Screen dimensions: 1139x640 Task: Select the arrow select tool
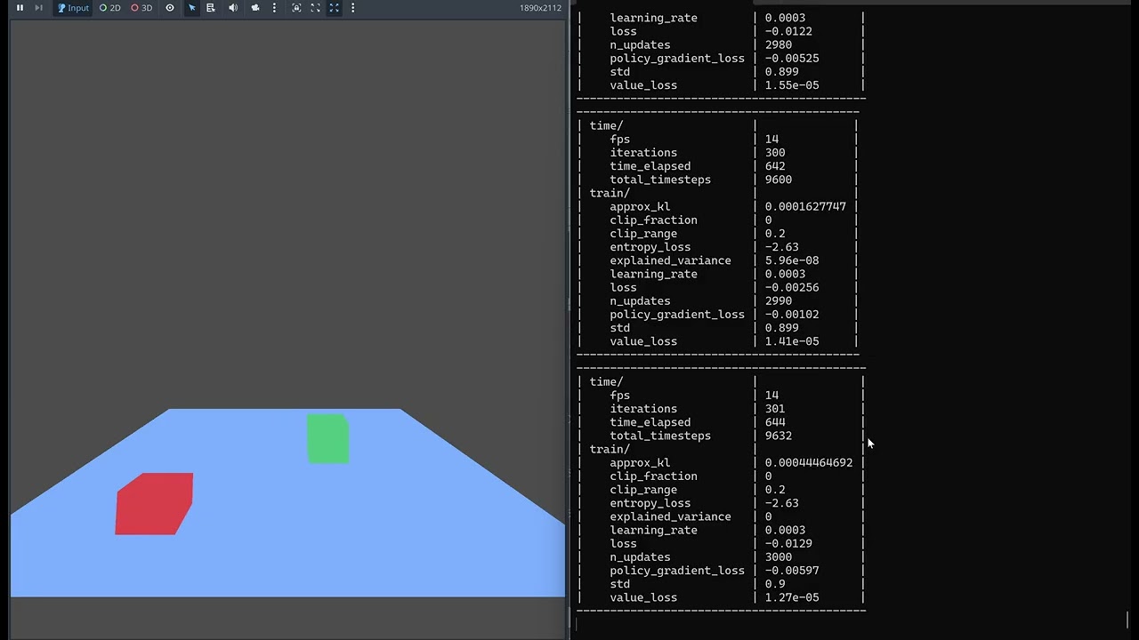click(x=191, y=8)
